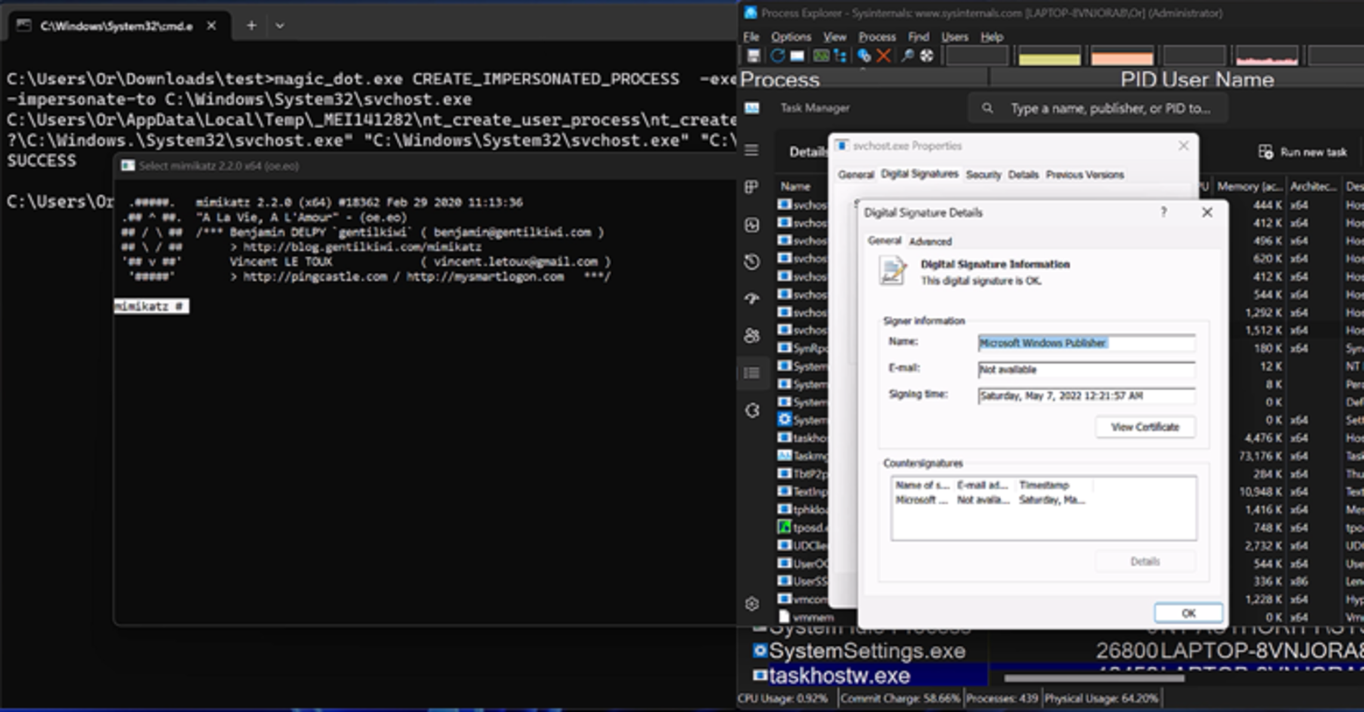Click the Task Manager search field
This screenshot has height=712, width=1364.
(1110, 109)
